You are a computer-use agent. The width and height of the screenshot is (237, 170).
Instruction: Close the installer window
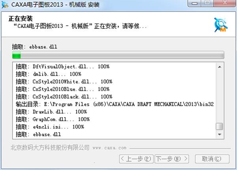coord(225,3)
